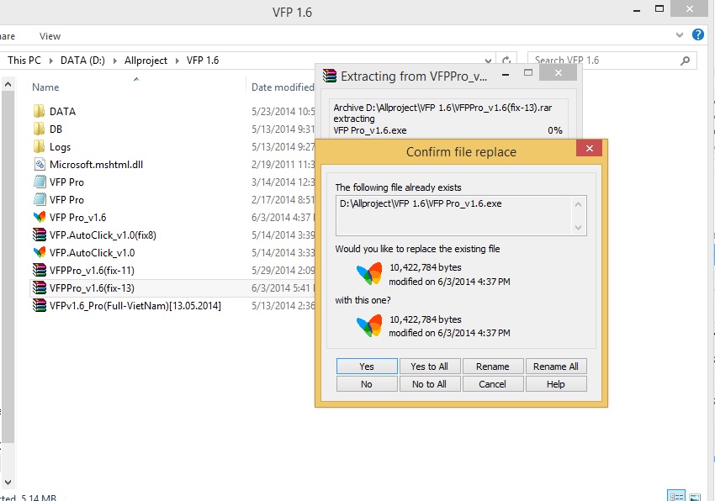Expand the arrow after Allproject breadcrumb
The image size is (715, 501).
coord(177,61)
